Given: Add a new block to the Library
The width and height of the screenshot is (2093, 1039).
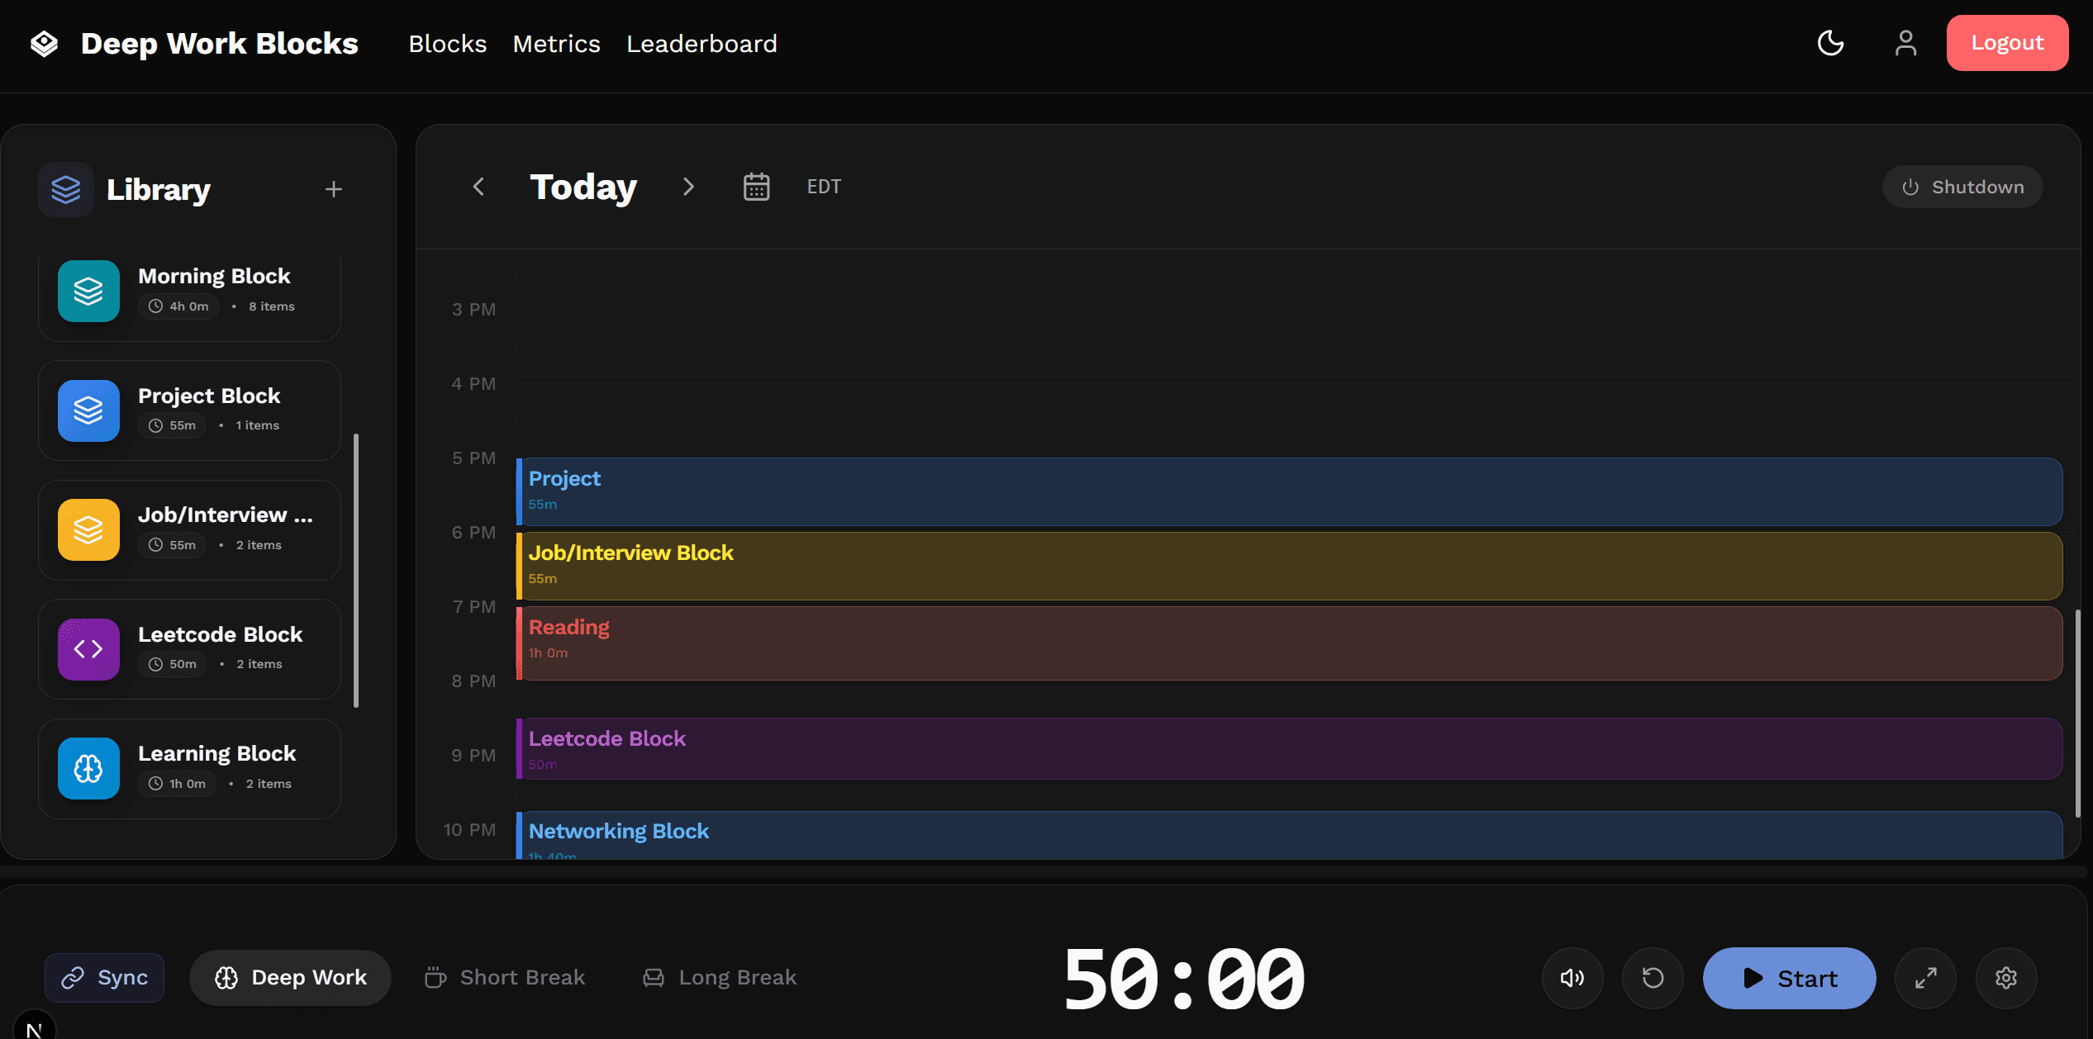Looking at the screenshot, I should point(333,188).
